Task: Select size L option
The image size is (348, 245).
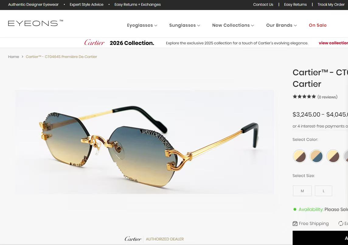Action: pos(323,191)
